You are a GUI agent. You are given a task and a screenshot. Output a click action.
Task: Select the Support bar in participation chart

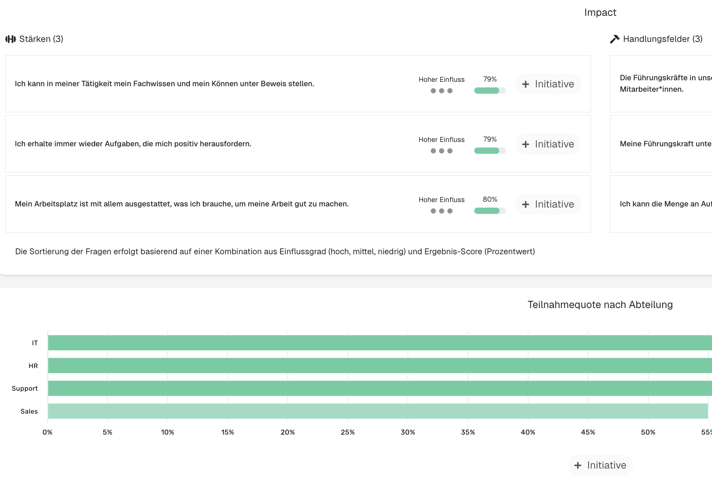(380, 388)
